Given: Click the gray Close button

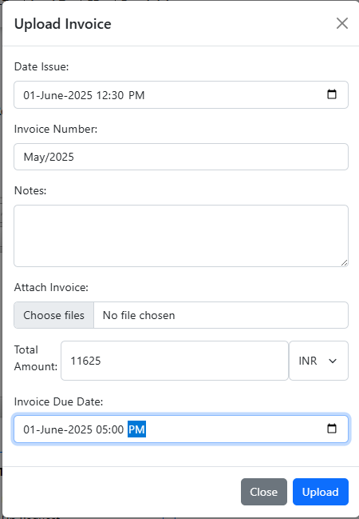Looking at the screenshot, I should 264,492.
